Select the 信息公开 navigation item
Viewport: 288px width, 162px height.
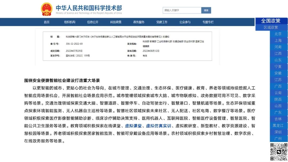tap(93, 22)
